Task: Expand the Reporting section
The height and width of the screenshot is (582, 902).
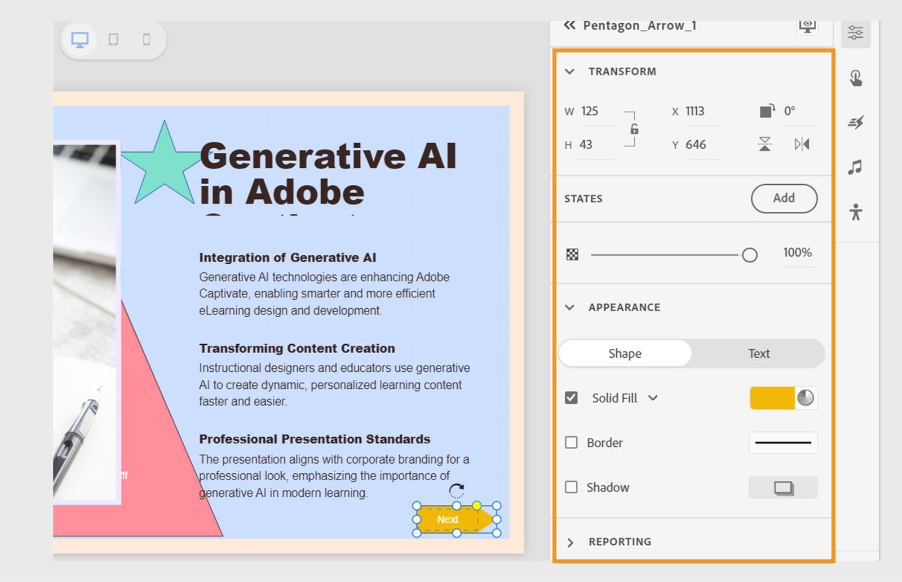Action: pos(570,541)
